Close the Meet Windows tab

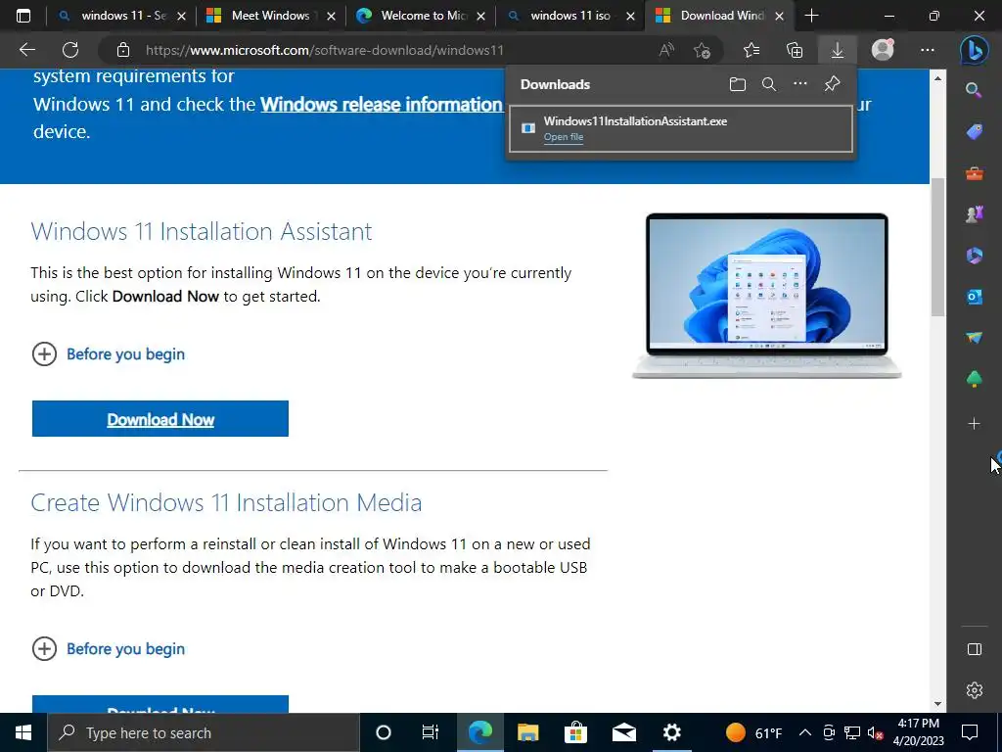(331, 17)
